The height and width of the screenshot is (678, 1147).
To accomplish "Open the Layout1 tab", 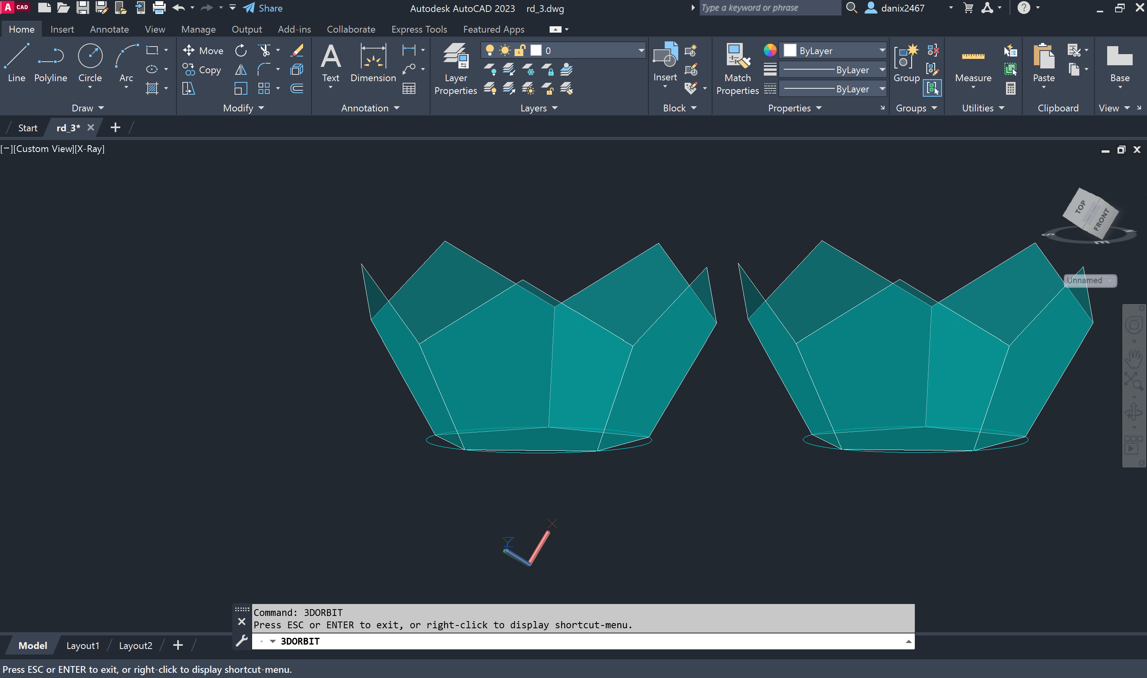I will tap(83, 645).
